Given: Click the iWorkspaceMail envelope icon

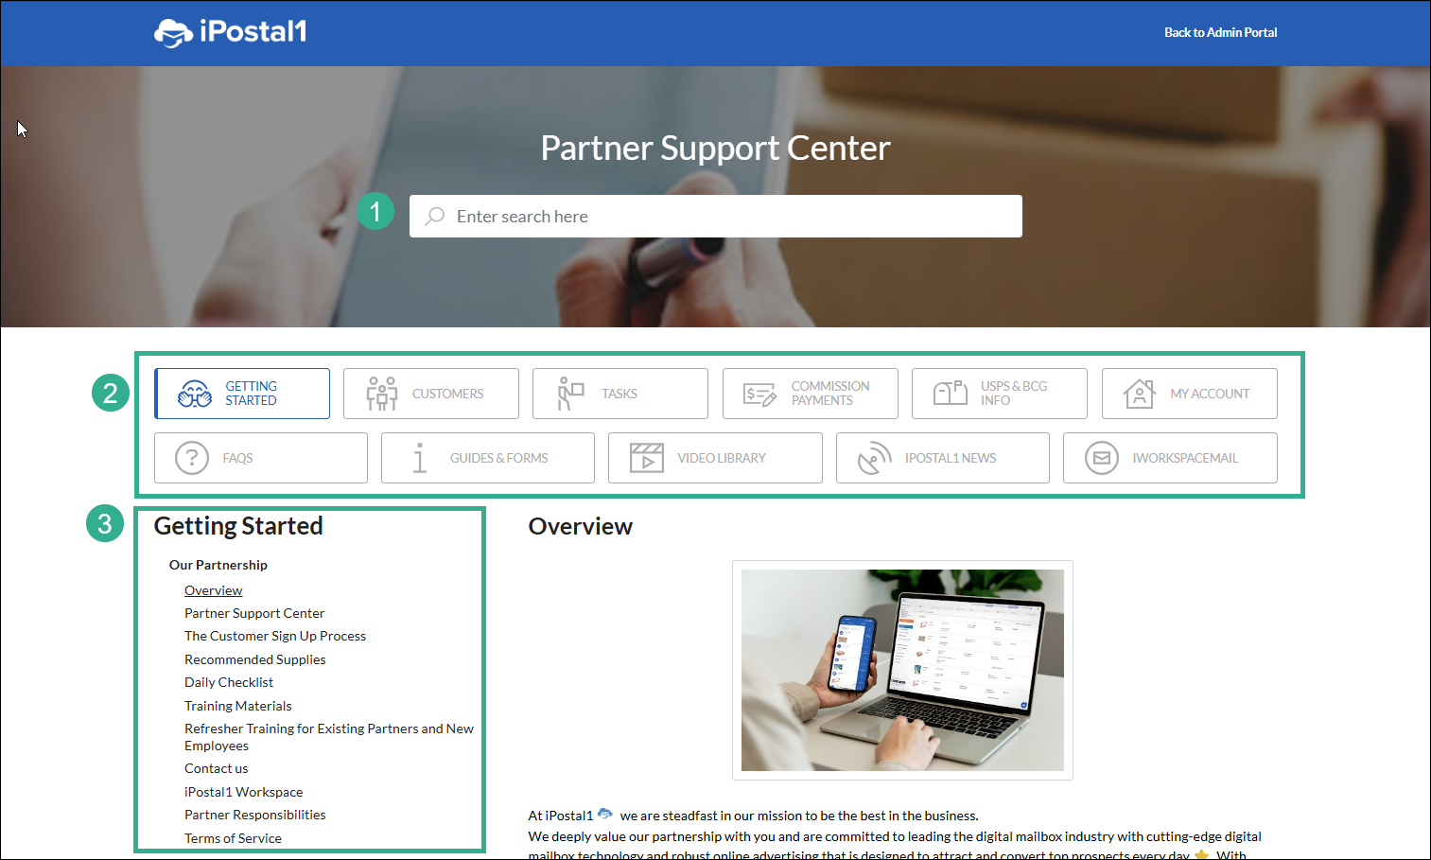Looking at the screenshot, I should coord(1102,458).
